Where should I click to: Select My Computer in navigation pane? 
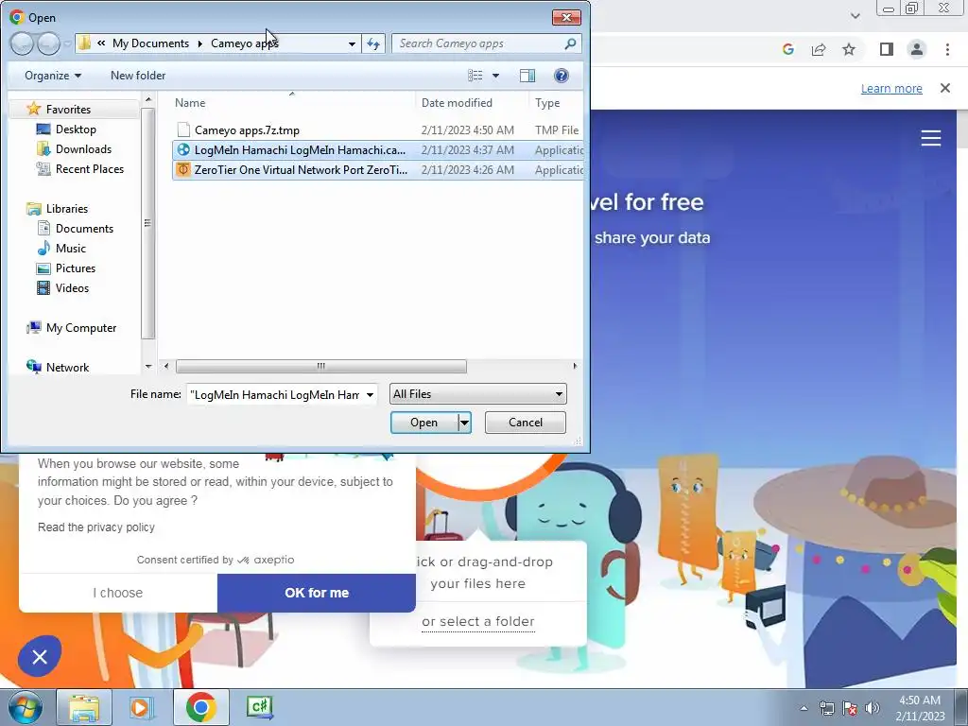(81, 328)
